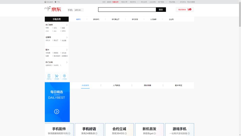Click the 手机卡 link under 运营商

point(48,40)
